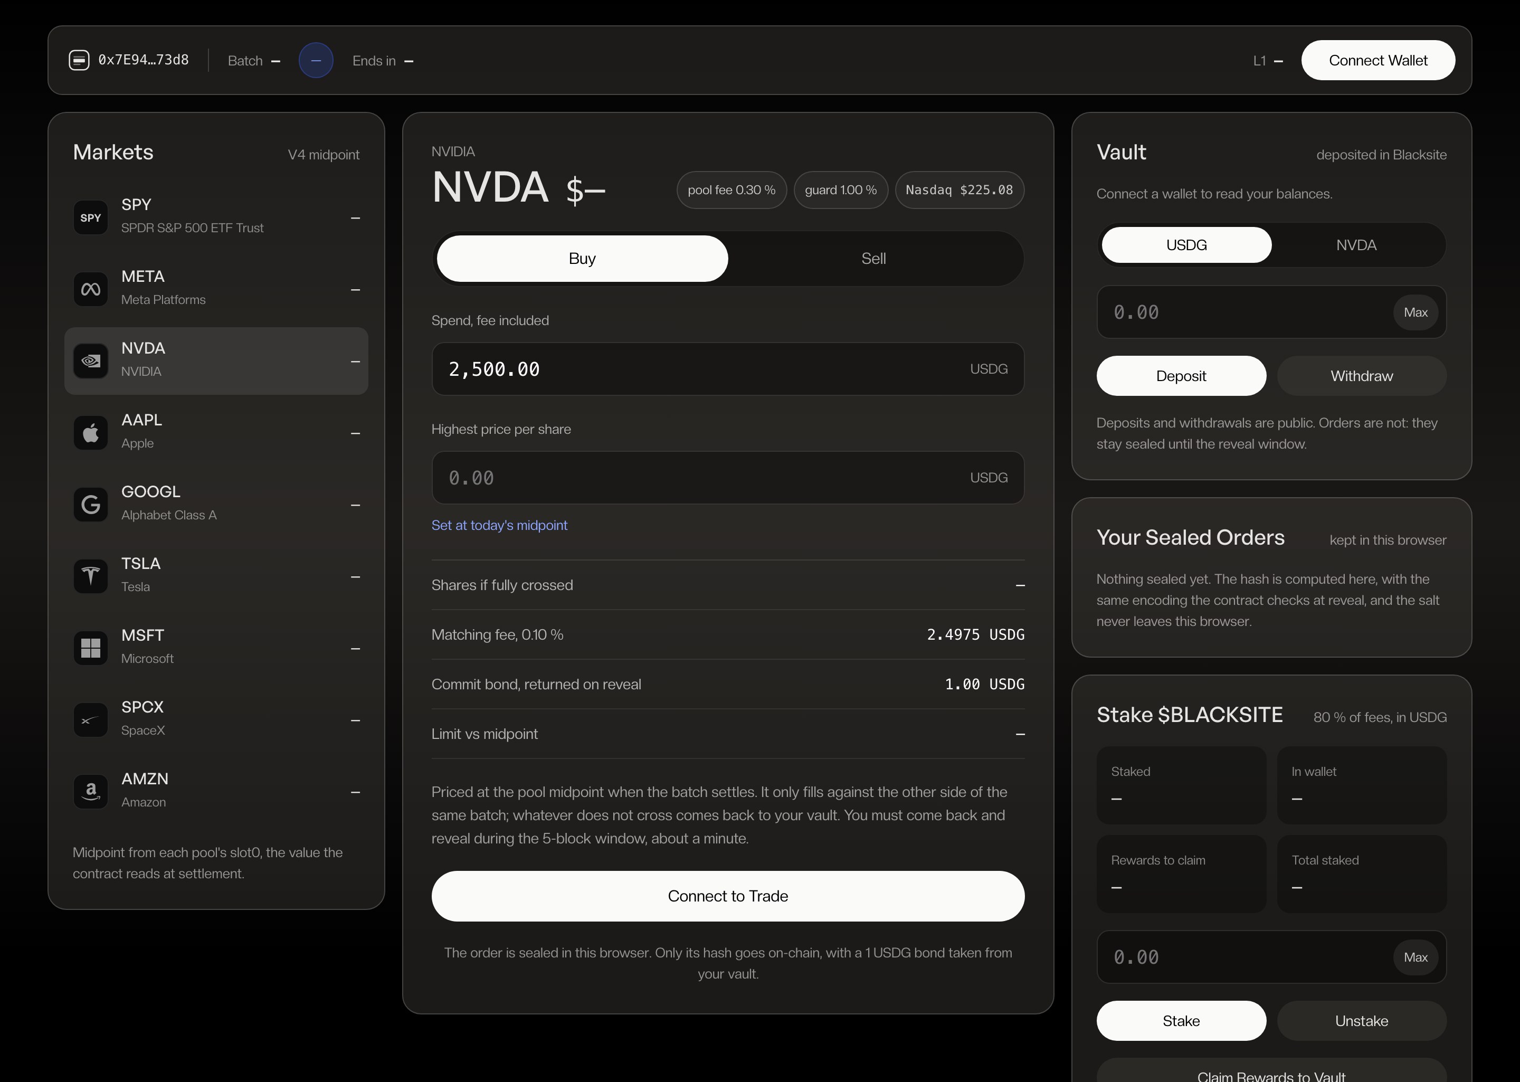This screenshot has width=1520, height=1082.
Task: Click the guard 1.00 % chip
Action: [841, 190]
